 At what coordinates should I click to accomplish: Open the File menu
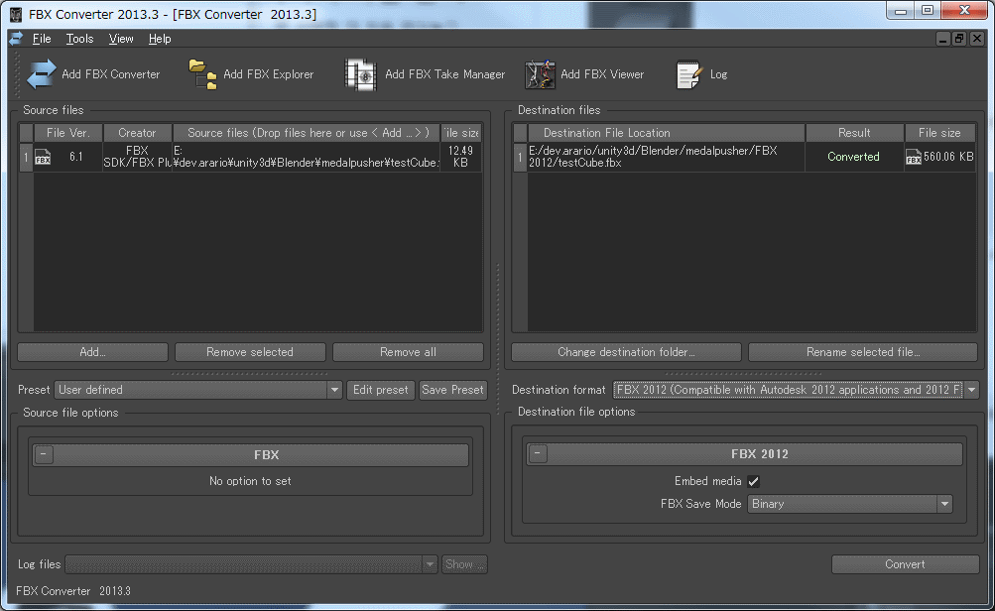[x=42, y=39]
